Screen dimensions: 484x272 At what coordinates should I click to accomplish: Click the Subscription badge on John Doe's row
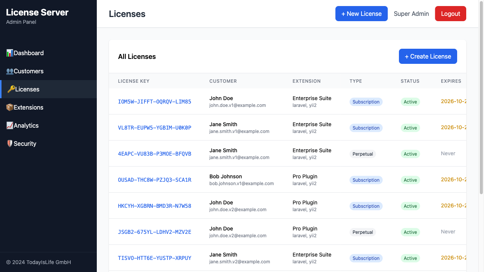[x=366, y=102]
